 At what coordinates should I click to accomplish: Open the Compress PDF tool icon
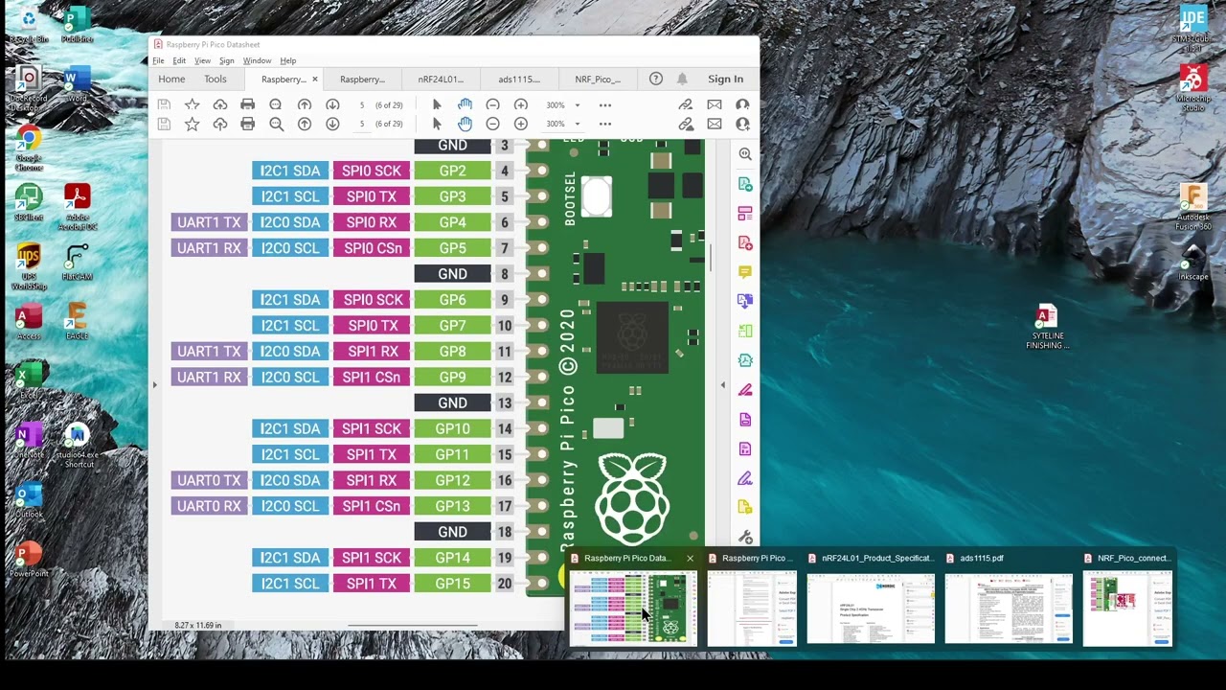pos(745,360)
